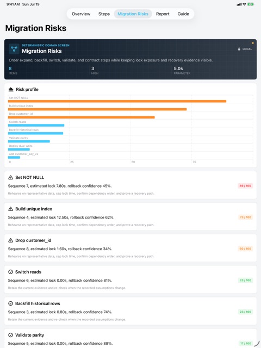Click the Migration Risks page heading
This screenshot has height=348, width=261.
coord(36,28)
